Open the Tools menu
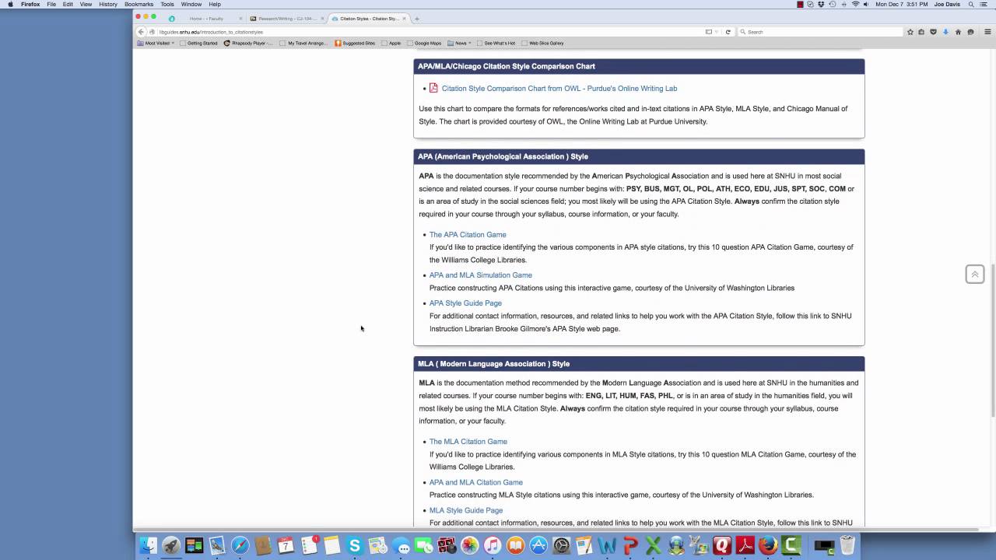Screen dimensions: 996x560 (x=167, y=5)
